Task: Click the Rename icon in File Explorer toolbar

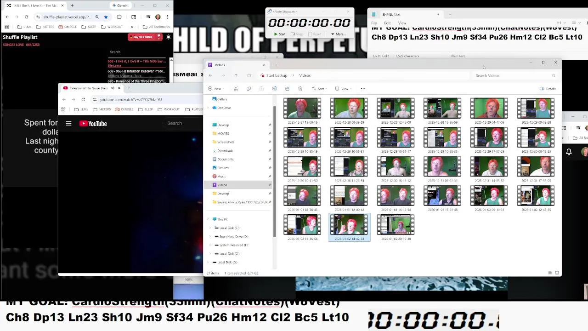Action: [x=274, y=89]
